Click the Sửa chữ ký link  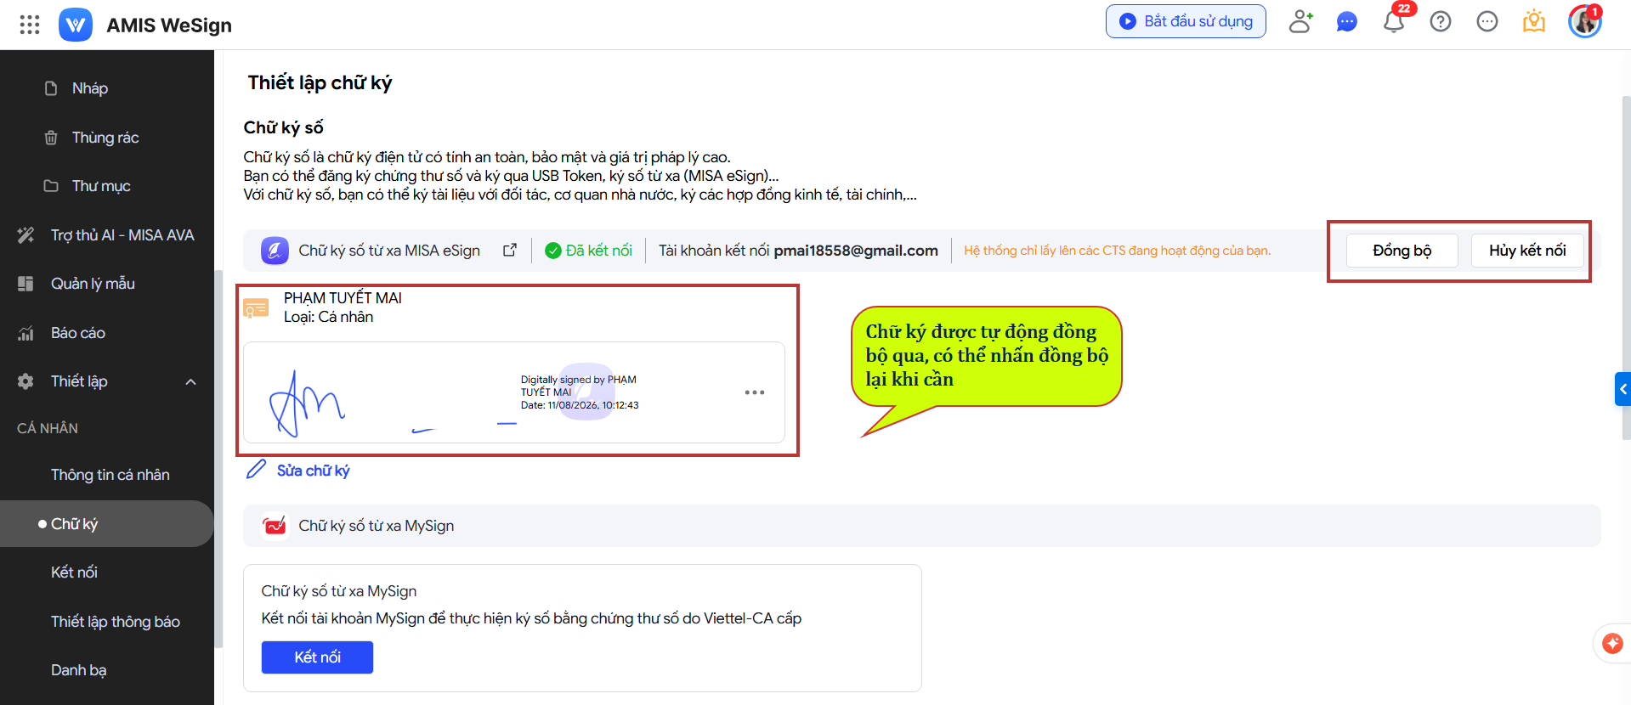tap(313, 471)
